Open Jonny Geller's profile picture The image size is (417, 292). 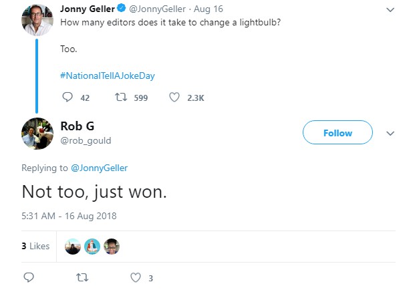[37, 20]
